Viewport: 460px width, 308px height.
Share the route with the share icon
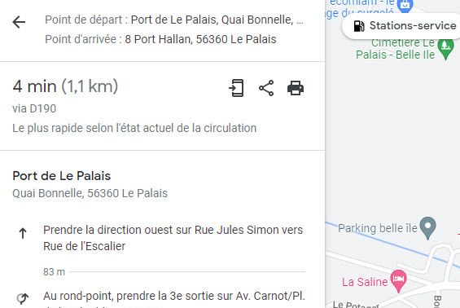[x=266, y=88]
